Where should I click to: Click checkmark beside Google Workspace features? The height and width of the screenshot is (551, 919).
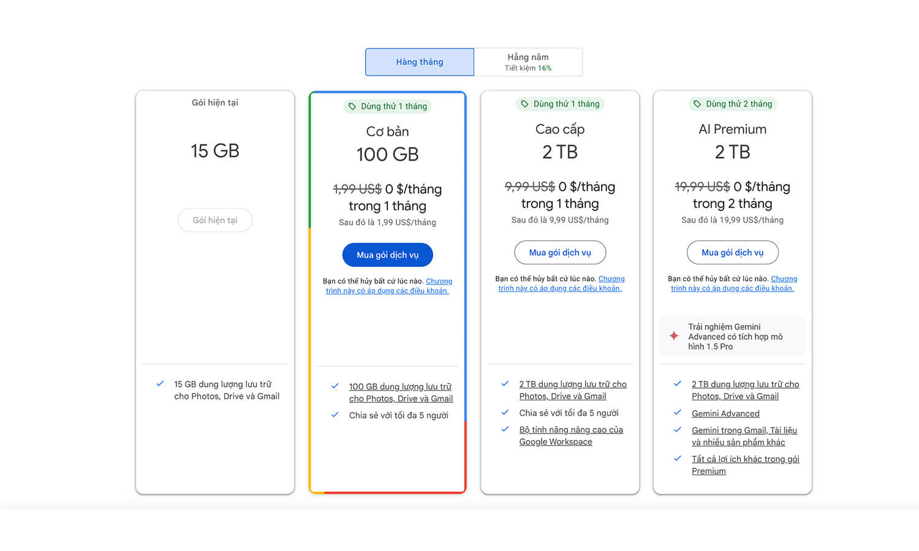click(504, 429)
